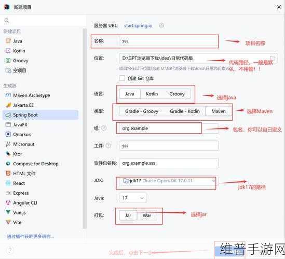Viewport: 285px width, 259px height.
Task: Click the Angular CLI icon
Action: coord(8,203)
